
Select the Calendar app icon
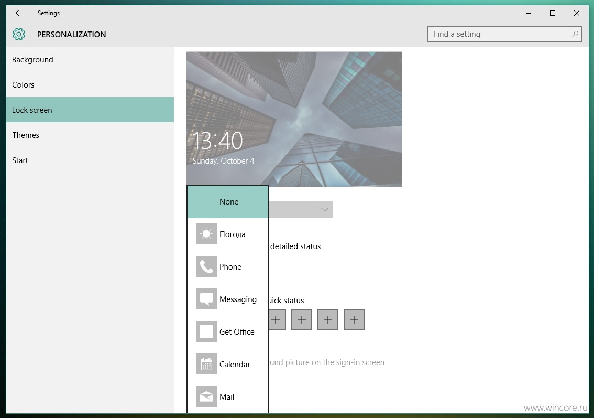(206, 364)
